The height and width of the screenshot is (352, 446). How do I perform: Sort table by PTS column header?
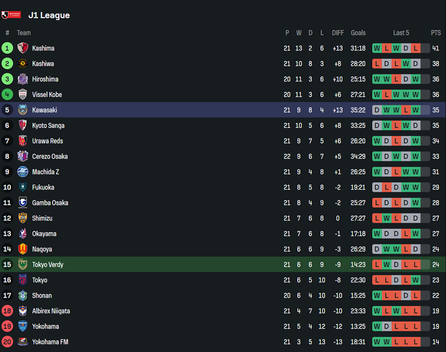click(x=436, y=33)
